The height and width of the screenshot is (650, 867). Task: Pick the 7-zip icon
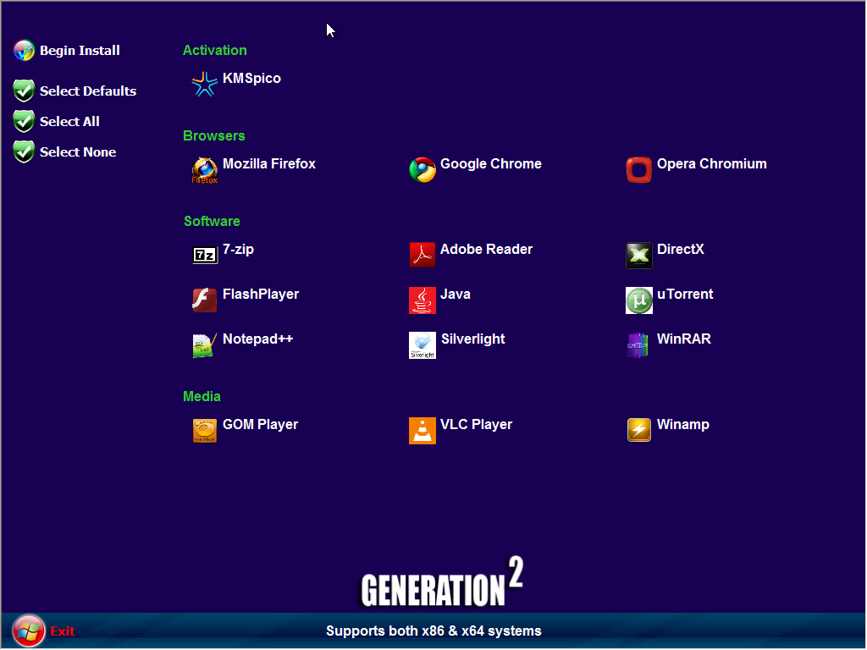click(x=205, y=256)
